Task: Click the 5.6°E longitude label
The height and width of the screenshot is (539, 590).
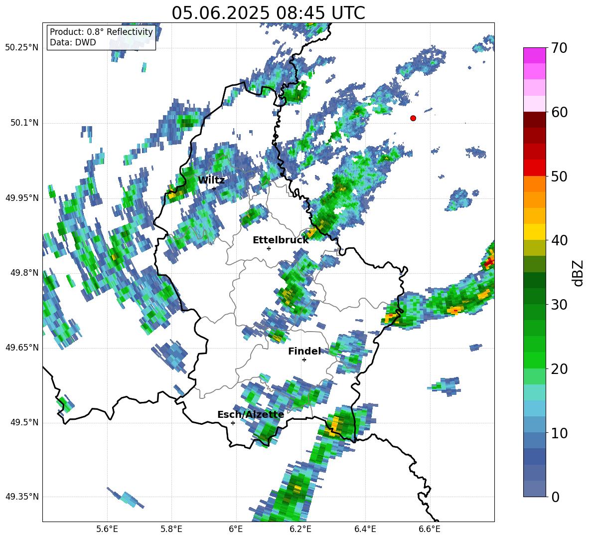Action: (107, 529)
